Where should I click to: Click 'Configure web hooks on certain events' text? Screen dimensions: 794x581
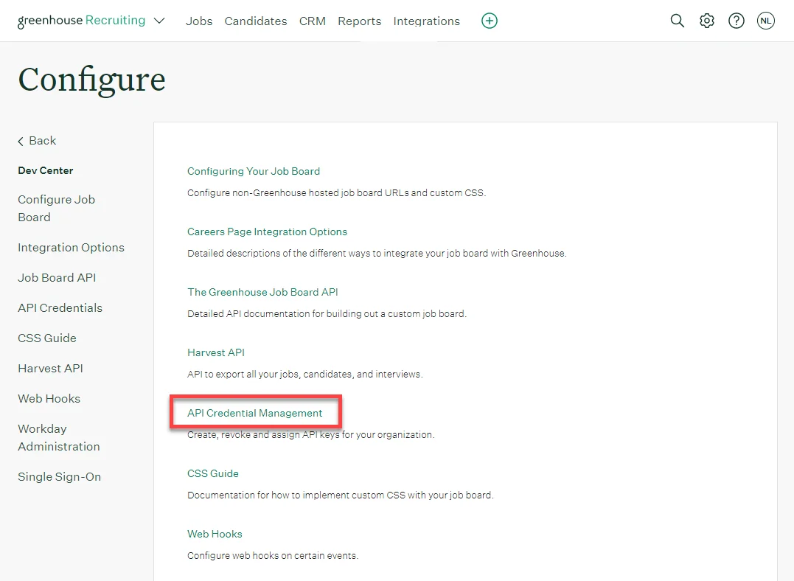(273, 556)
